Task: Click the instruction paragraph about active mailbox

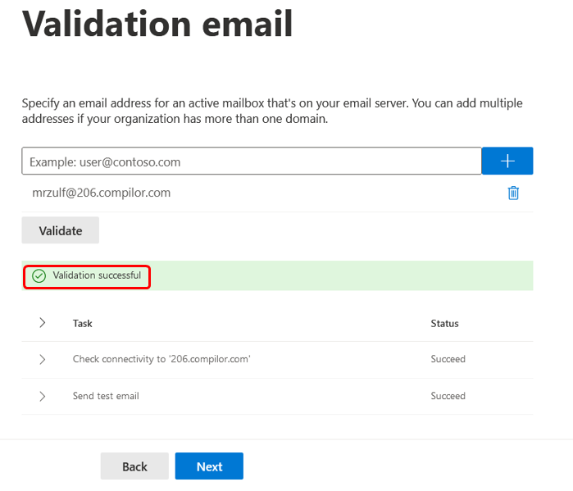Action: [x=272, y=111]
